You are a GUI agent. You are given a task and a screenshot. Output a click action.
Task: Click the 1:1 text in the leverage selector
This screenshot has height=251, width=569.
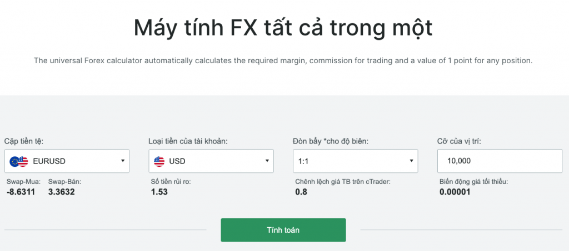(x=305, y=161)
